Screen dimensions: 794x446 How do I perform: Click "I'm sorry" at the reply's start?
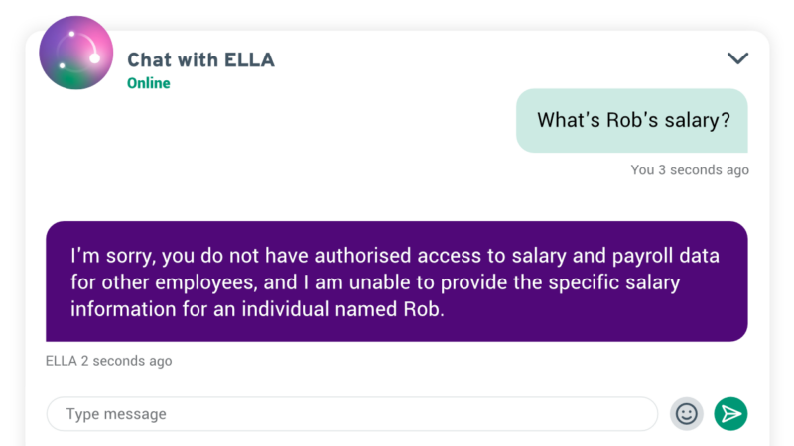point(112,257)
